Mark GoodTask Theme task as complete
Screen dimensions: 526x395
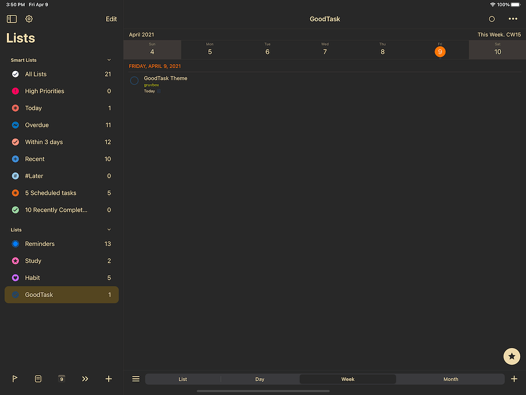pos(134,81)
